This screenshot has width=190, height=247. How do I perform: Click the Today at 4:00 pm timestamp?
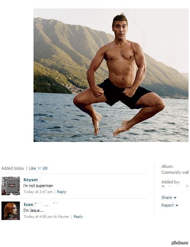tap(38, 217)
